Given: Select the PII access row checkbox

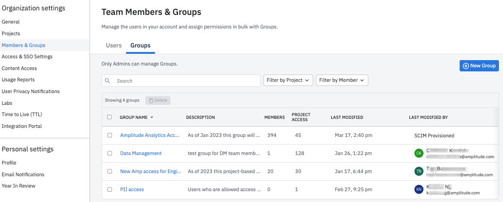Looking at the screenshot, I should coord(110,189).
